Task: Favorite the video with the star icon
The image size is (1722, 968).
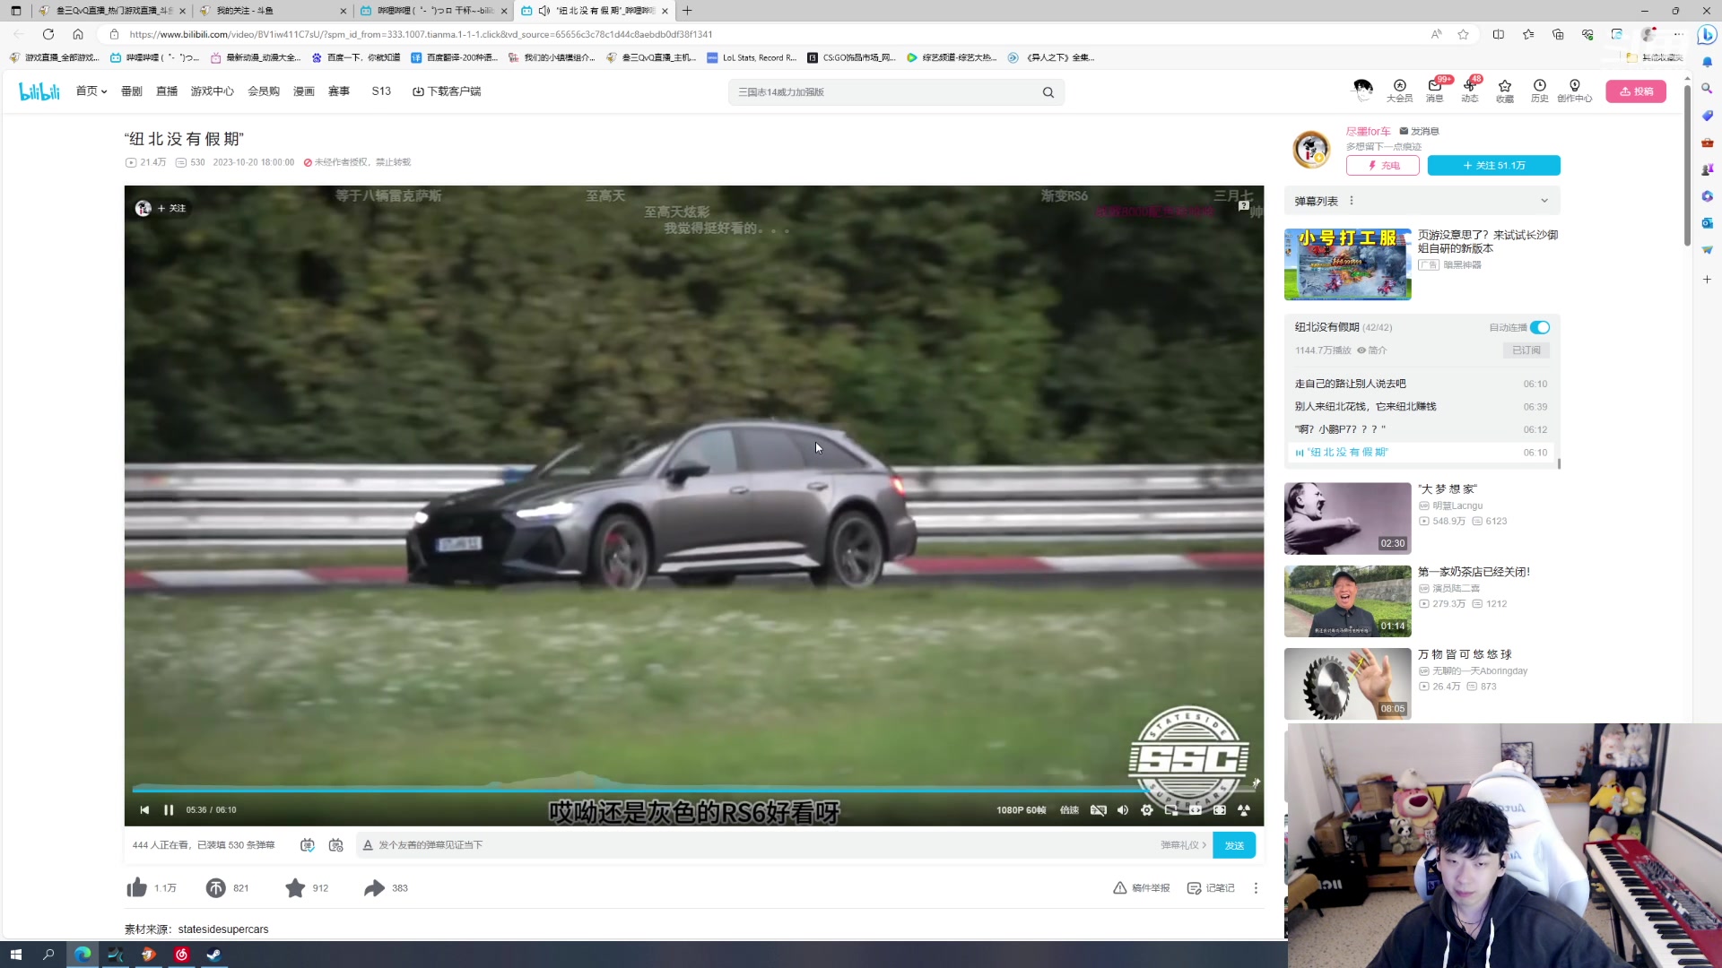Action: [x=295, y=888]
